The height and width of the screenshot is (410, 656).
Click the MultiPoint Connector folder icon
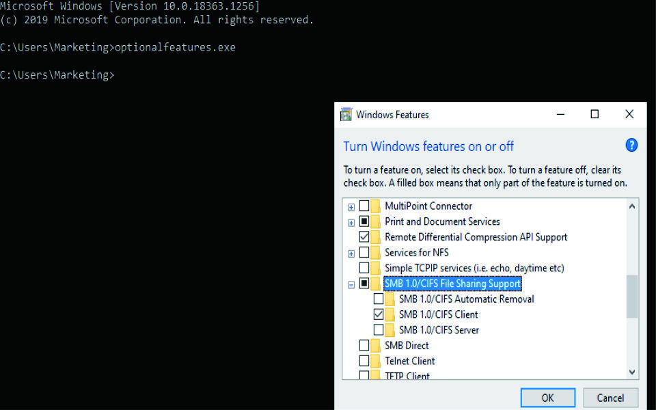click(376, 206)
